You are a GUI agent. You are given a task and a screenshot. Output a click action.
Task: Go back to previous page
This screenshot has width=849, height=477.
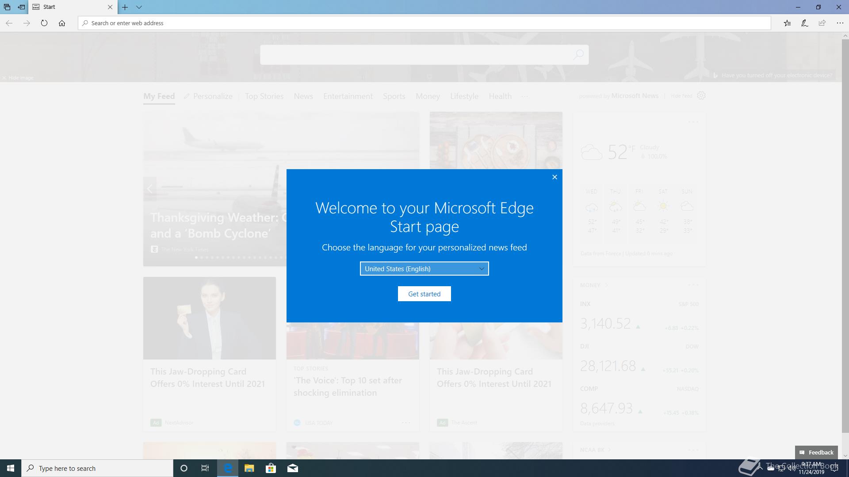pos(9,23)
